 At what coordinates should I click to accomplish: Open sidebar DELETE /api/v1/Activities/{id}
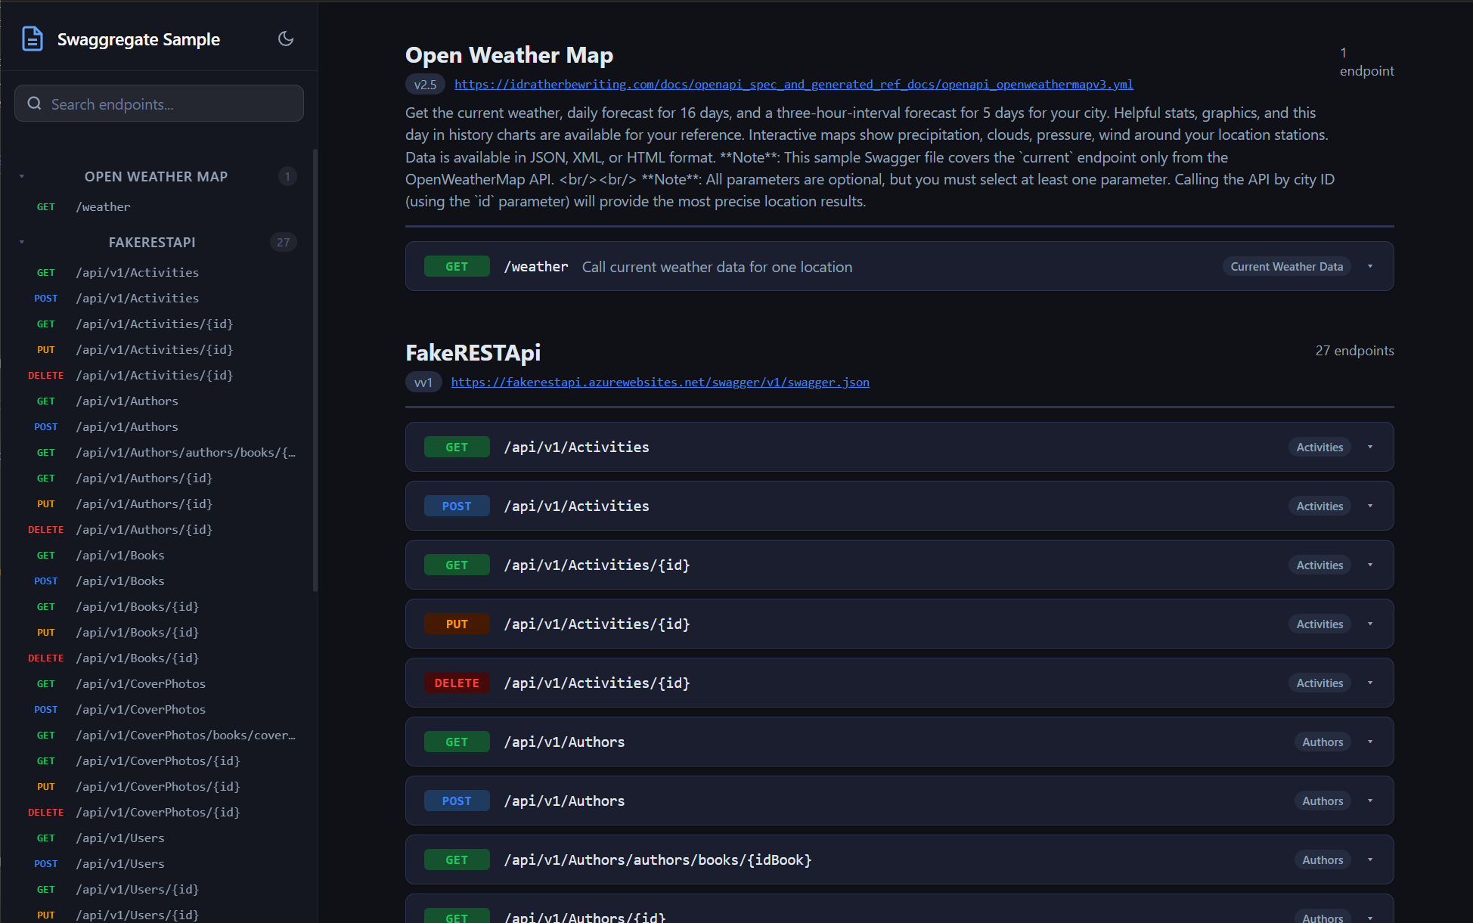point(159,375)
